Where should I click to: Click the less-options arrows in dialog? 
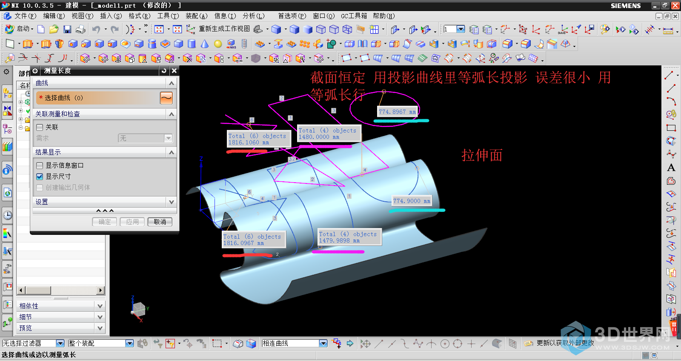click(105, 211)
